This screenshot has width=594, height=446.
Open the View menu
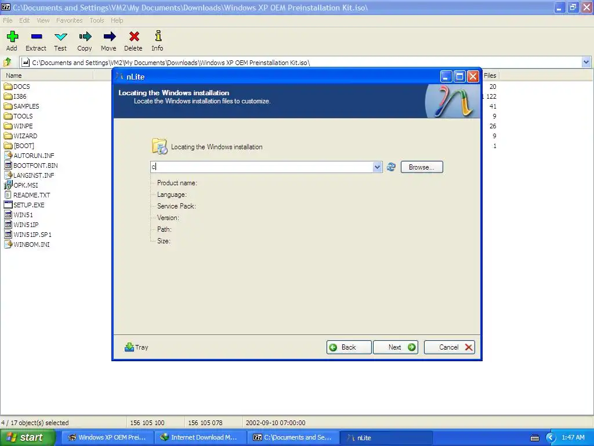tap(43, 20)
